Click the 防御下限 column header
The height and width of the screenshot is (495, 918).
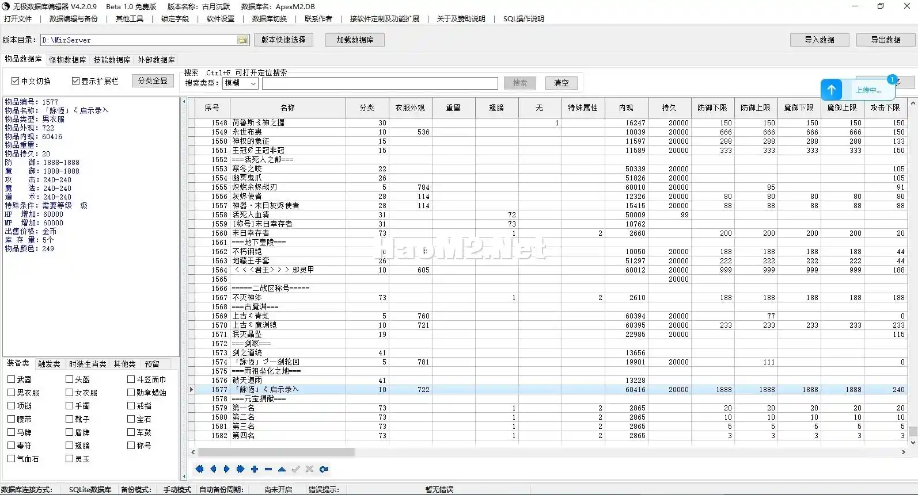712,108
